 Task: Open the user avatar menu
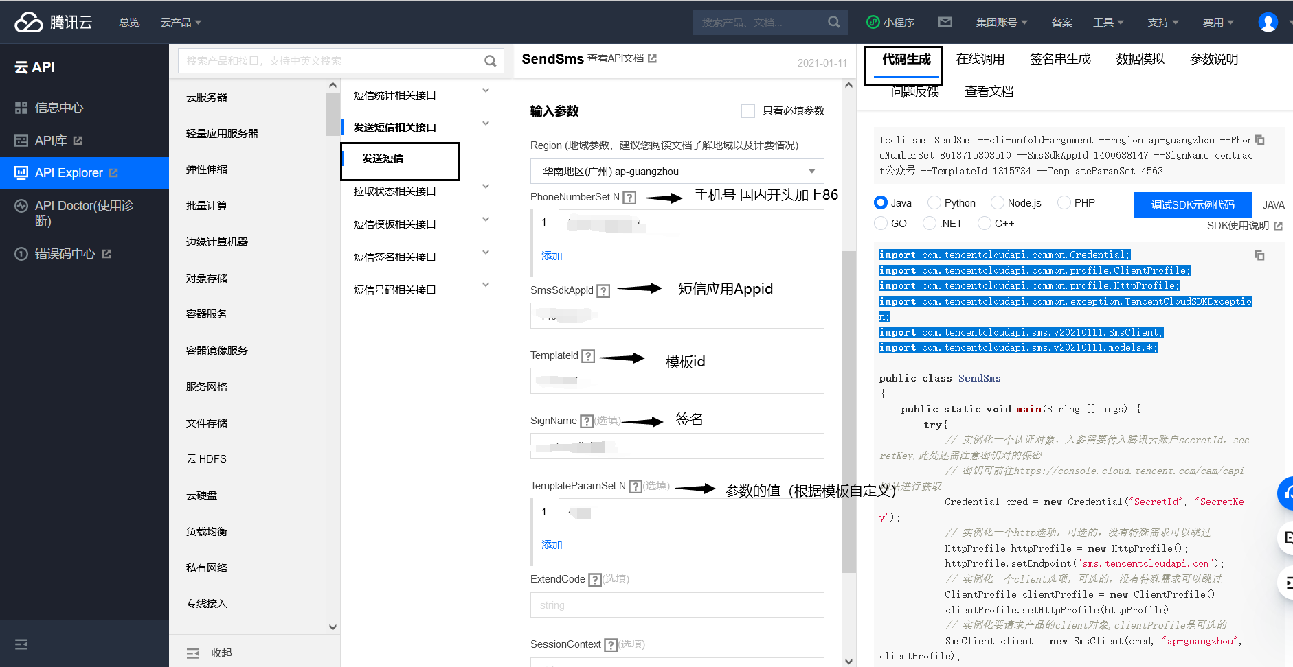click(x=1268, y=22)
